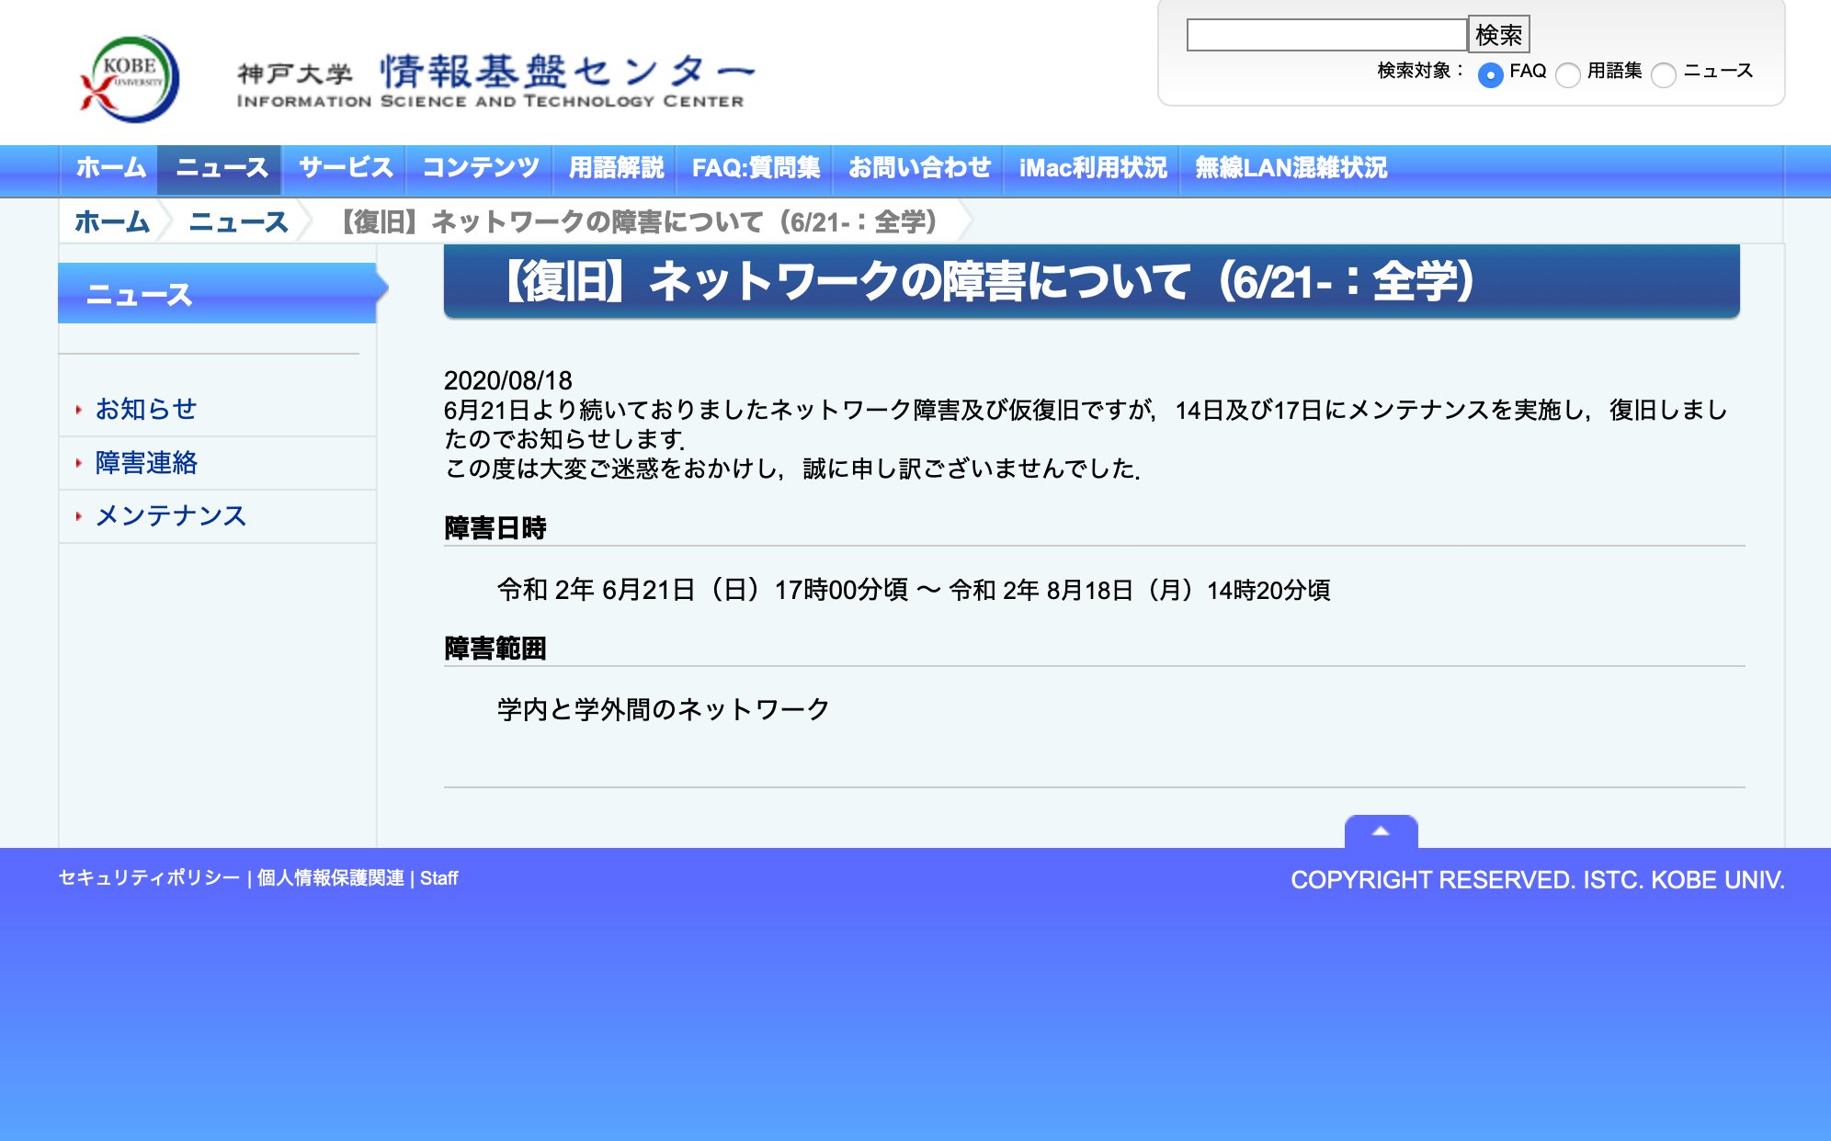The height and width of the screenshot is (1141, 1831).
Task: Select the FAQ search target radio
Action: coord(1490,74)
